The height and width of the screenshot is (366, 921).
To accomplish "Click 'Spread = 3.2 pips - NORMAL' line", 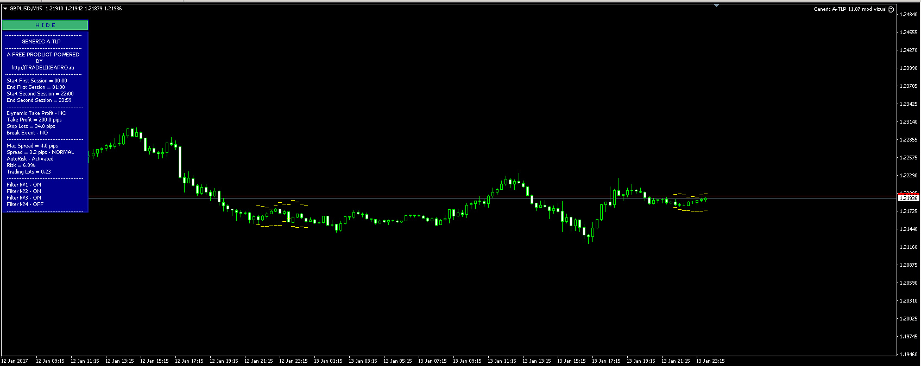I will tap(40, 152).
